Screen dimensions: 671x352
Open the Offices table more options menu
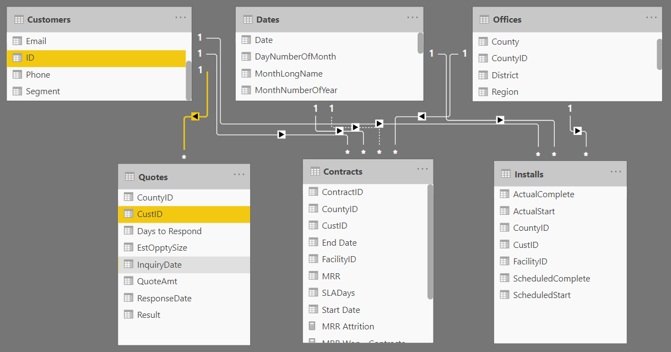point(652,18)
